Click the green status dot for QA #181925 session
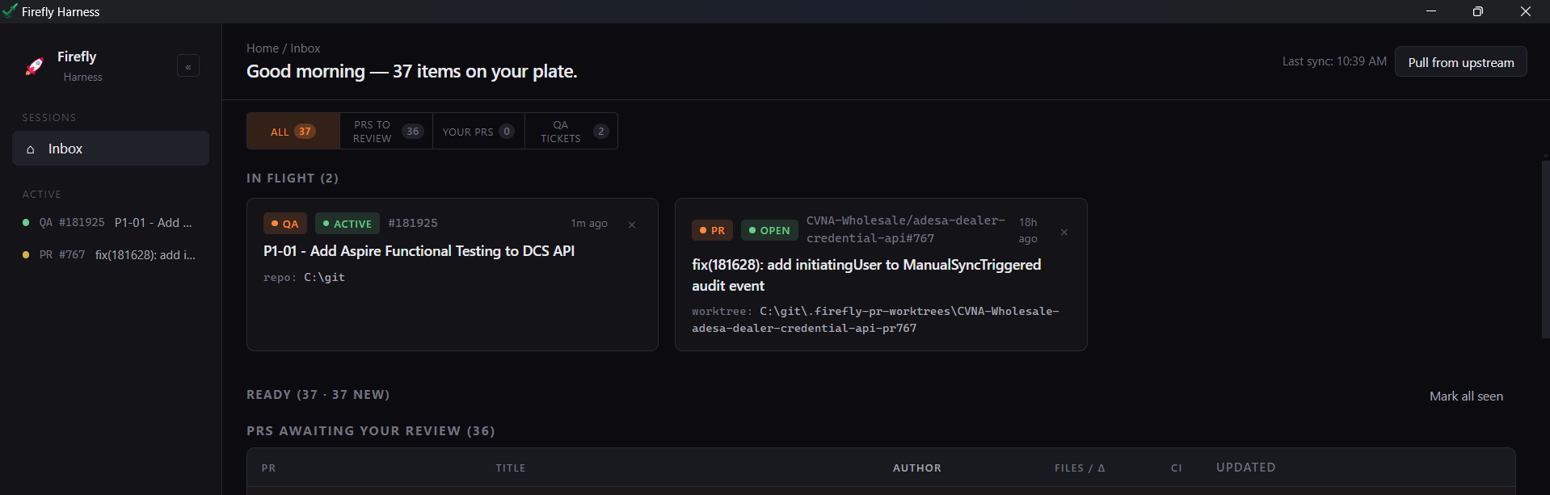This screenshot has width=1550, height=495. coord(26,223)
